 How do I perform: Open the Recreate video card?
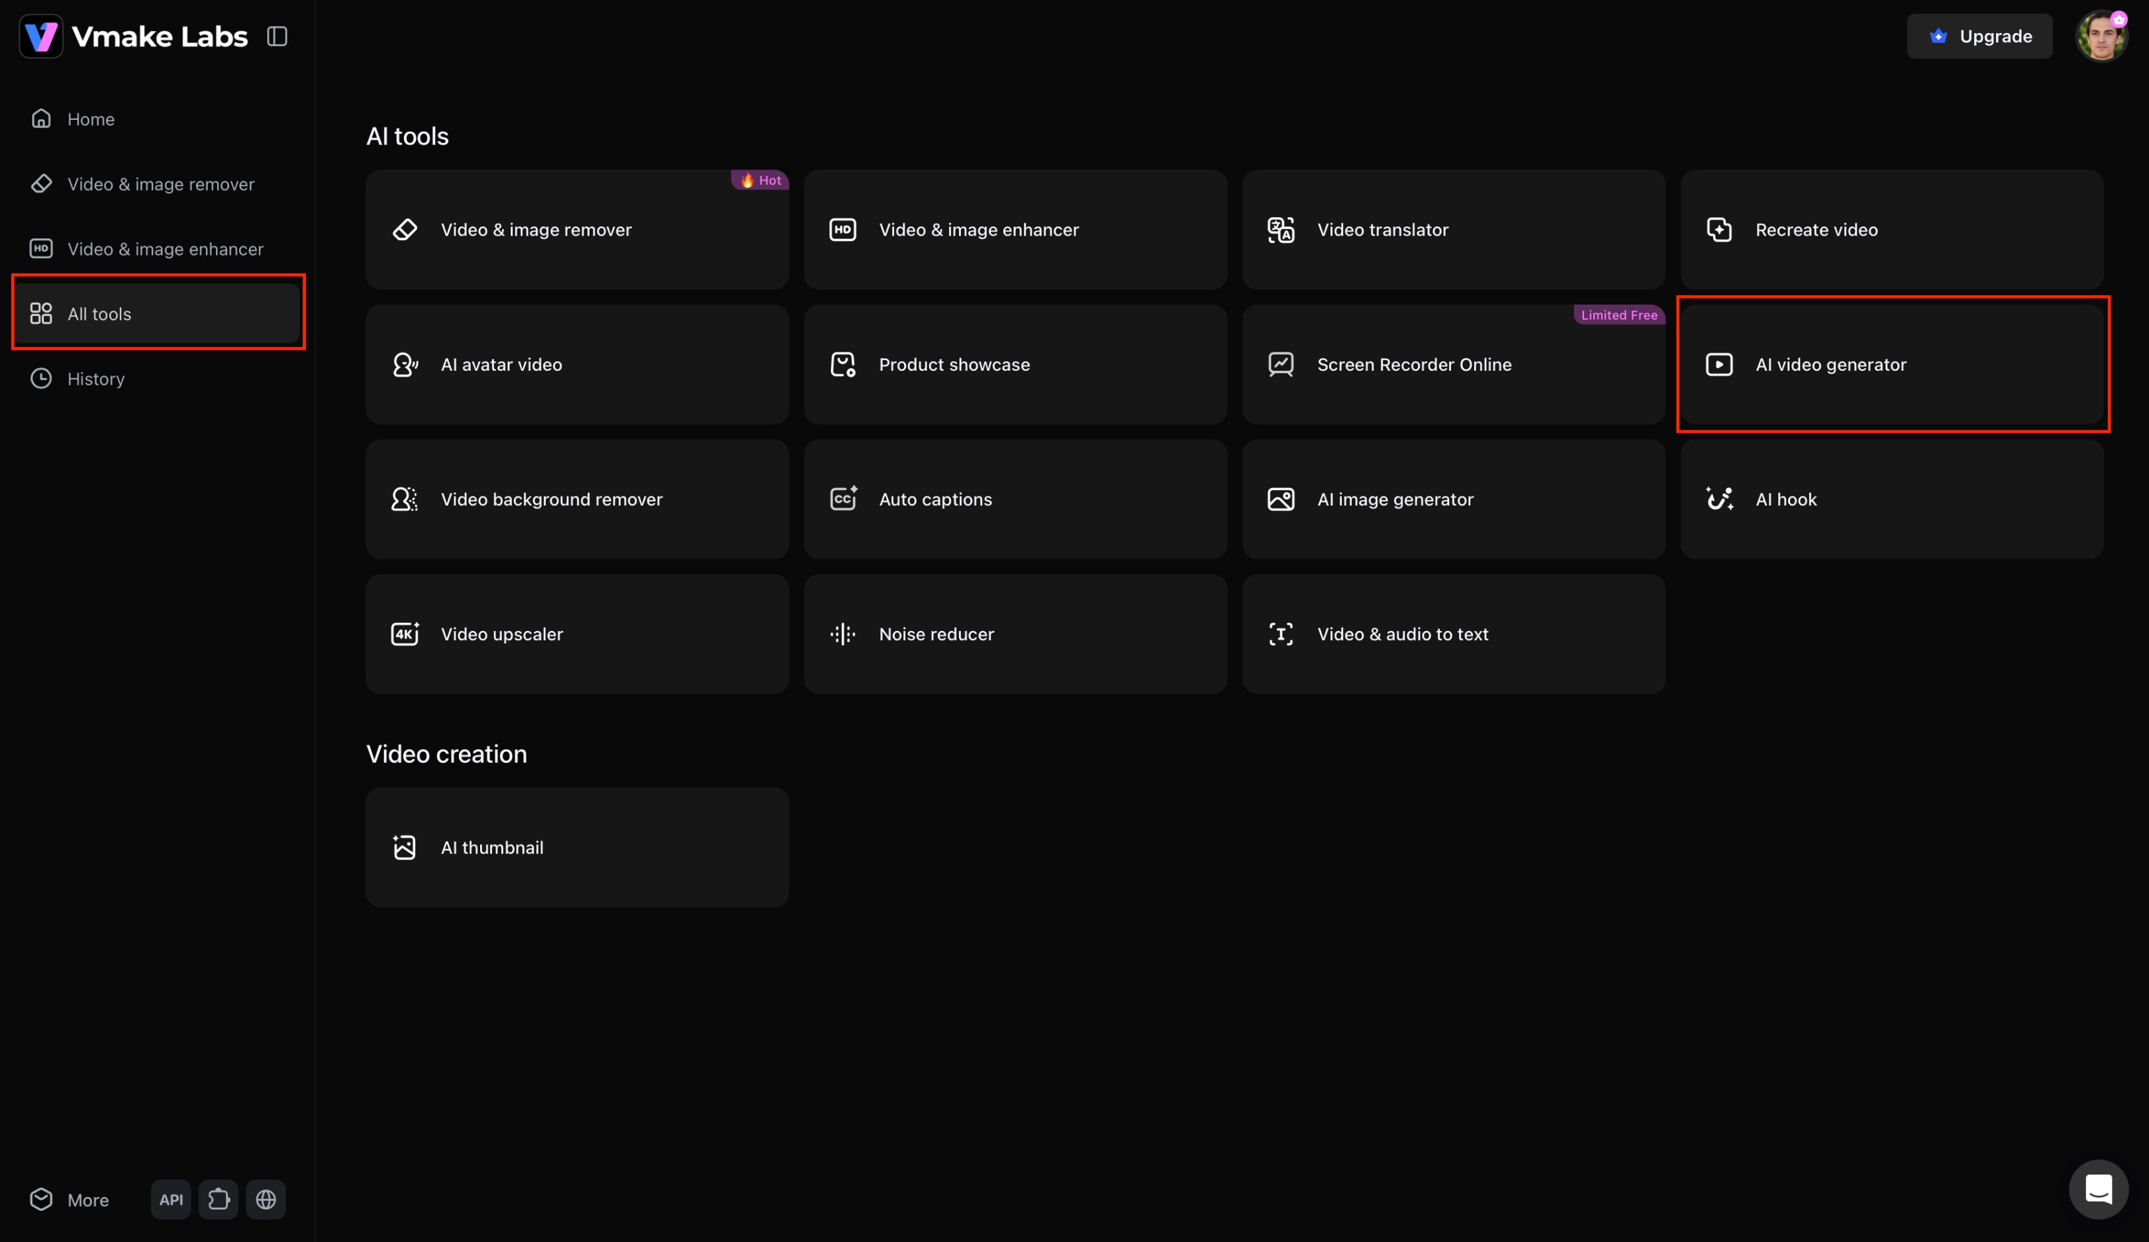click(1892, 229)
